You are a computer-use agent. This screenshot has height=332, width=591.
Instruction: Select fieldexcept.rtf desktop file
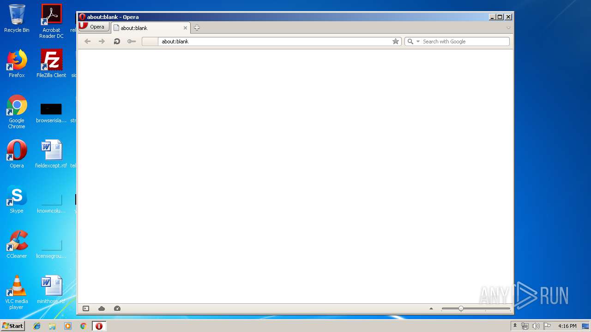click(51, 154)
